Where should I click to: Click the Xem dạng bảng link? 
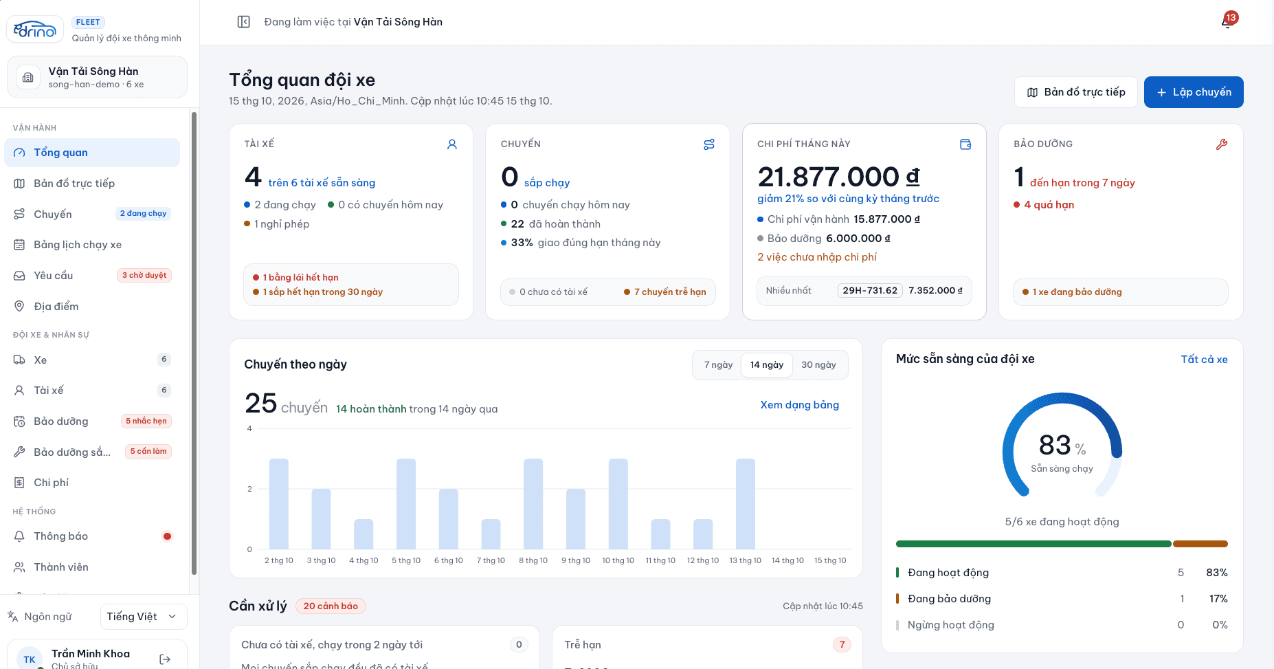click(x=799, y=405)
